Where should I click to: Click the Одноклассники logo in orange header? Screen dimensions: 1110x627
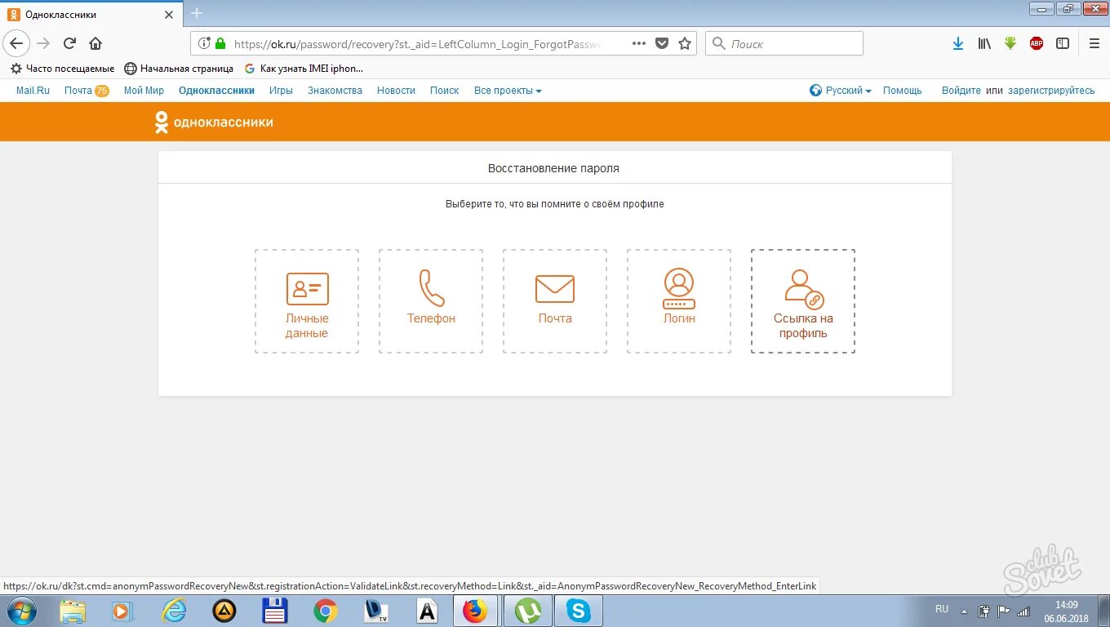click(214, 122)
